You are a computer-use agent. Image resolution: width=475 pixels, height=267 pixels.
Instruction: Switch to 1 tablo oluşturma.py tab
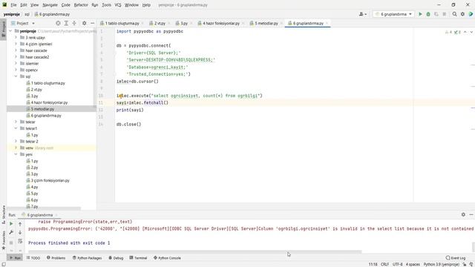[122, 23]
